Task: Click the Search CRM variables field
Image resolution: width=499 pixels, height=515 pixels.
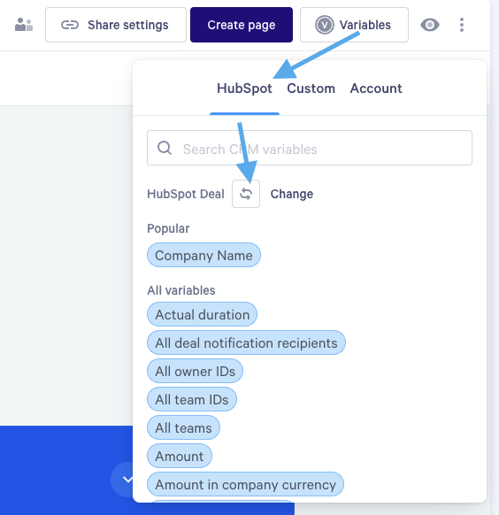Action: pyautogui.click(x=310, y=148)
